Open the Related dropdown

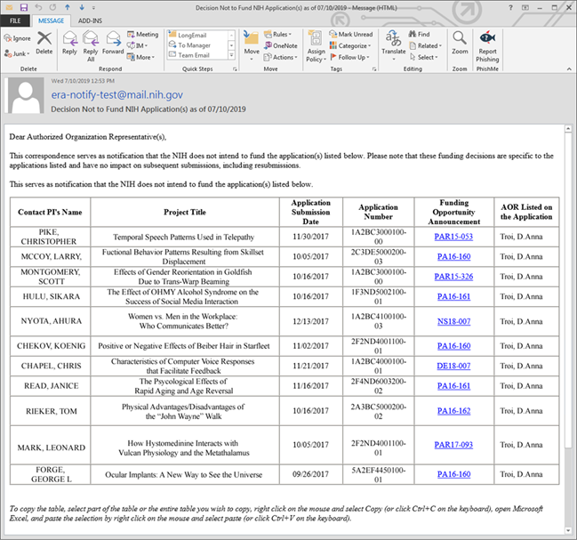(425, 45)
